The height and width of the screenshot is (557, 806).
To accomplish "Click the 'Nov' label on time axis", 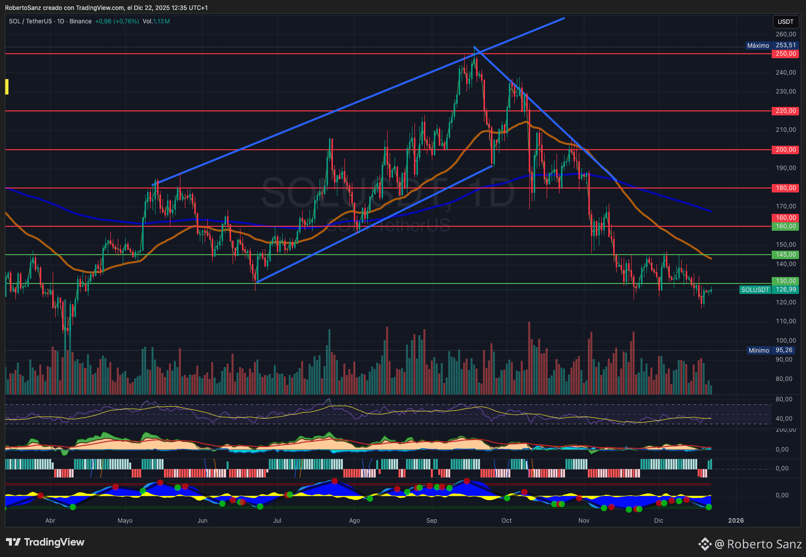I will [x=583, y=521].
